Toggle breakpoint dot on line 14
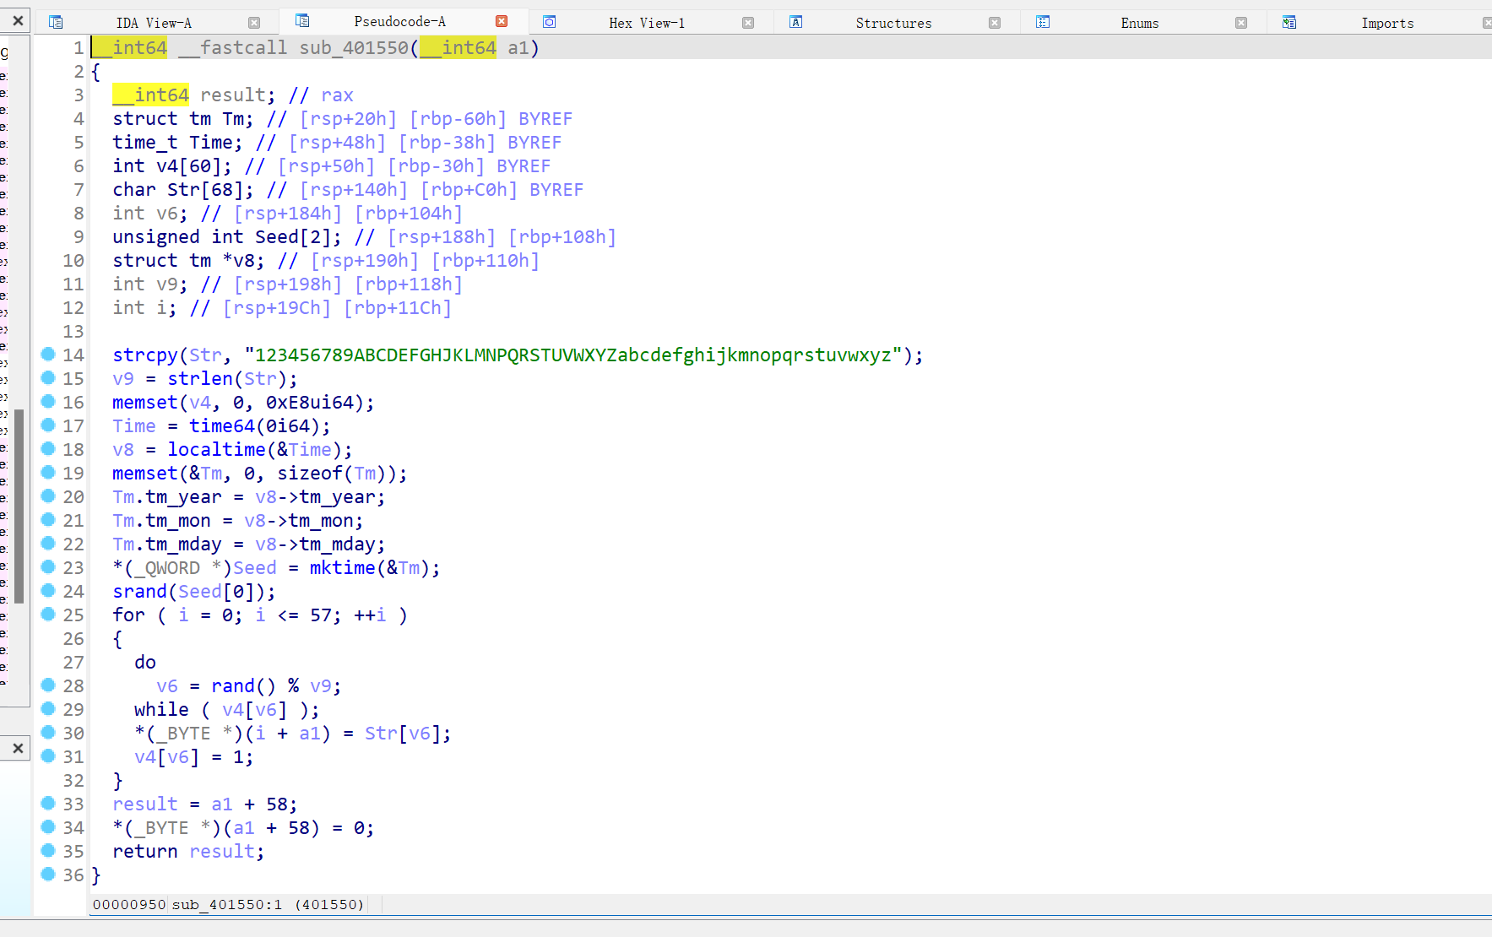 [x=48, y=355]
